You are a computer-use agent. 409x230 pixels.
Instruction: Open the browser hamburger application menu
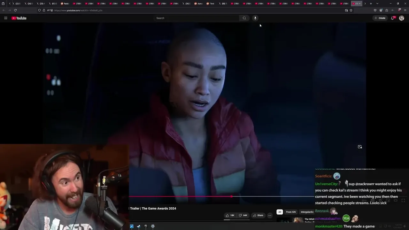pyautogui.click(x=405, y=10)
